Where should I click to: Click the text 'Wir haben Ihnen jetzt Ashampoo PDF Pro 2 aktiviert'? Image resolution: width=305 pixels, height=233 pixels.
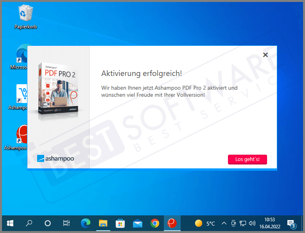(164, 88)
